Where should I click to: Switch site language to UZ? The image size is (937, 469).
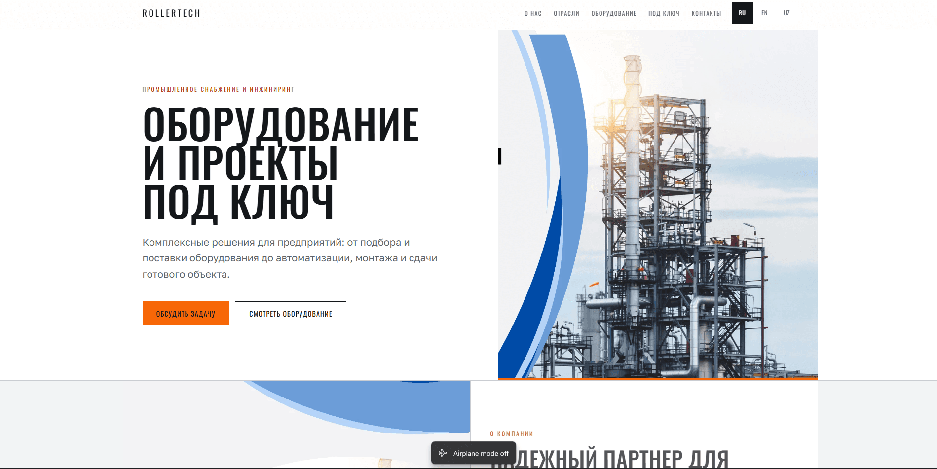click(787, 13)
